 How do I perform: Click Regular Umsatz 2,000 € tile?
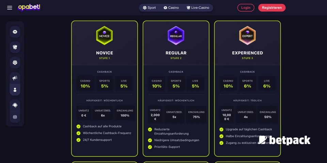155,114
